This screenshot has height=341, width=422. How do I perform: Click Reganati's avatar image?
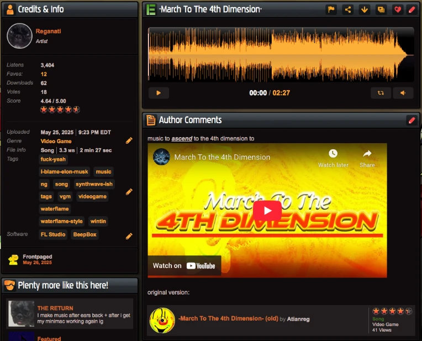point(20,36)
